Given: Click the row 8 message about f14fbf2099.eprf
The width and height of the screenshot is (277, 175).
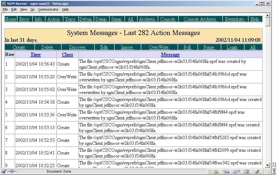Looking at the screenshot, I should point(170,153).
